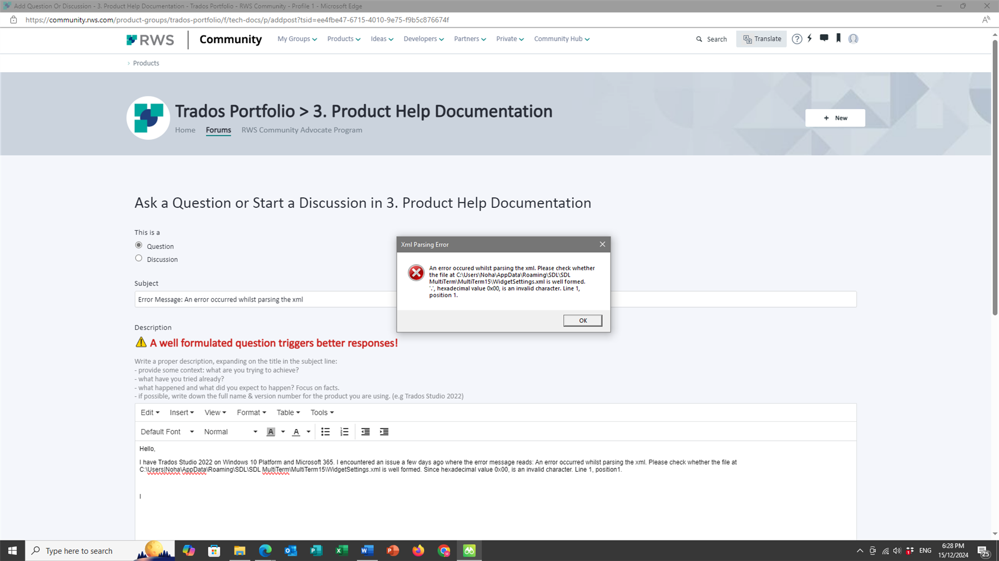Open Excel from the taskbar
The width and height of the screenshot is (999, 561).
[342, 550]
